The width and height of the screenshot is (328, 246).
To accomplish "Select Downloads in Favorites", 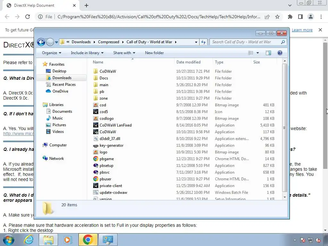I will 62,78.
